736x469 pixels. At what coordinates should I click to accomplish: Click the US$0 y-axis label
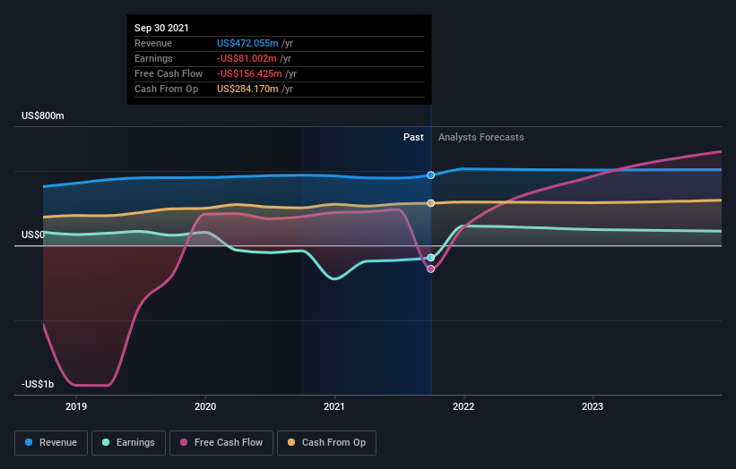pyautogui.click(x=33, y=234)
